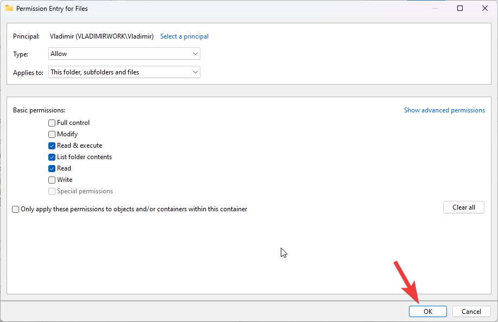Viewport: 498px width, 322px height.
Task: Close the Permission Entry dialog
Action: pyautogui.click(x=484, y=9)
